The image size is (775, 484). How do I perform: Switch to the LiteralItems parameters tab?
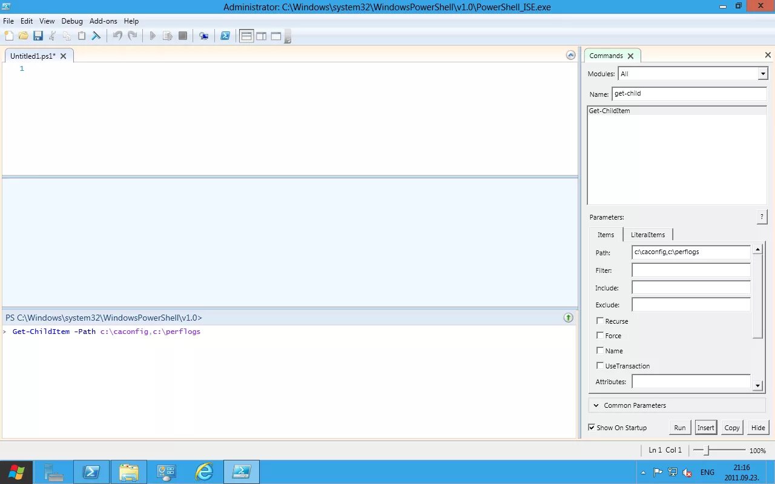click(x=648, y=234)
